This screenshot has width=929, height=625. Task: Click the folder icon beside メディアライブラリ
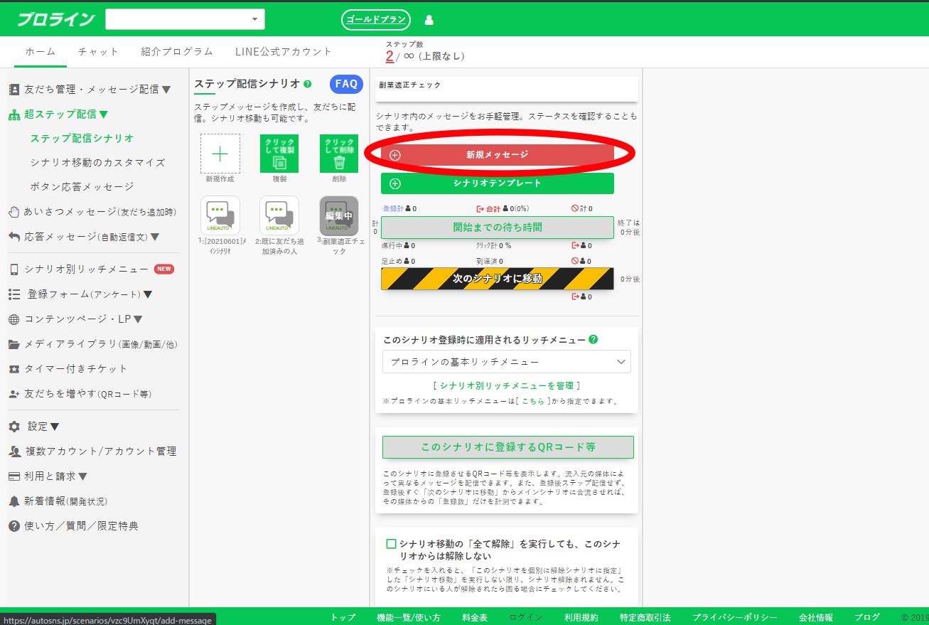coord(14,344)
